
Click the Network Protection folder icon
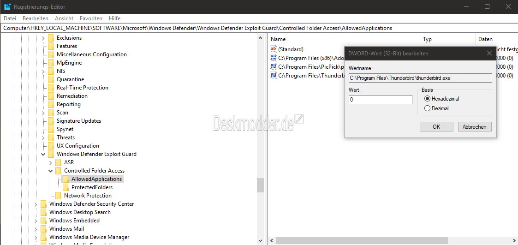coord(58,196)
